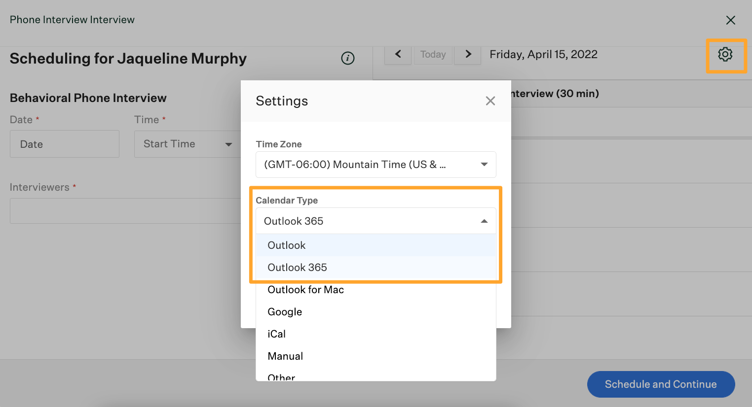Select iCal from the calendar options
The width and height of the screenshot is (752, 407).
276,334
